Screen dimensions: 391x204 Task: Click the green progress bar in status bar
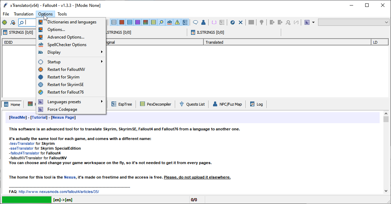[27, 200]
